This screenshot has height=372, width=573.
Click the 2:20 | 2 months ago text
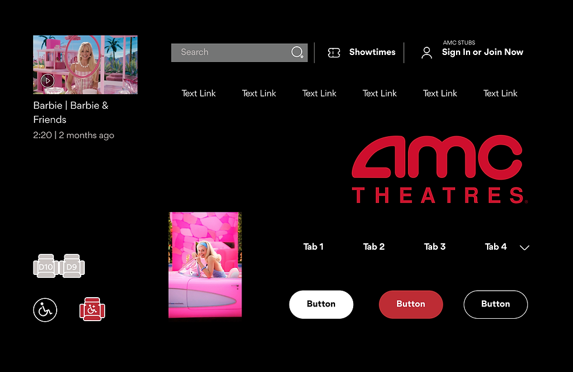pos(74,135)
